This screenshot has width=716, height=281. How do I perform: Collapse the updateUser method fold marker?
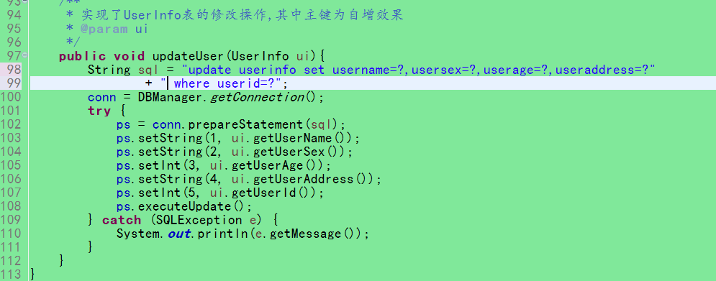pos(24,55)
